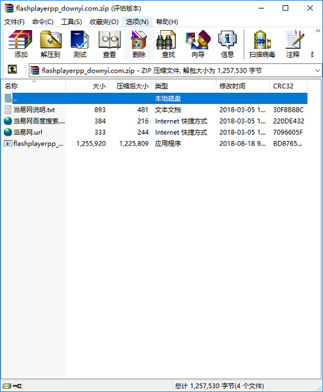Click status bar total 1,257,530 字节 text
This screenshot has width=323, height=392.
pos(219,386)
